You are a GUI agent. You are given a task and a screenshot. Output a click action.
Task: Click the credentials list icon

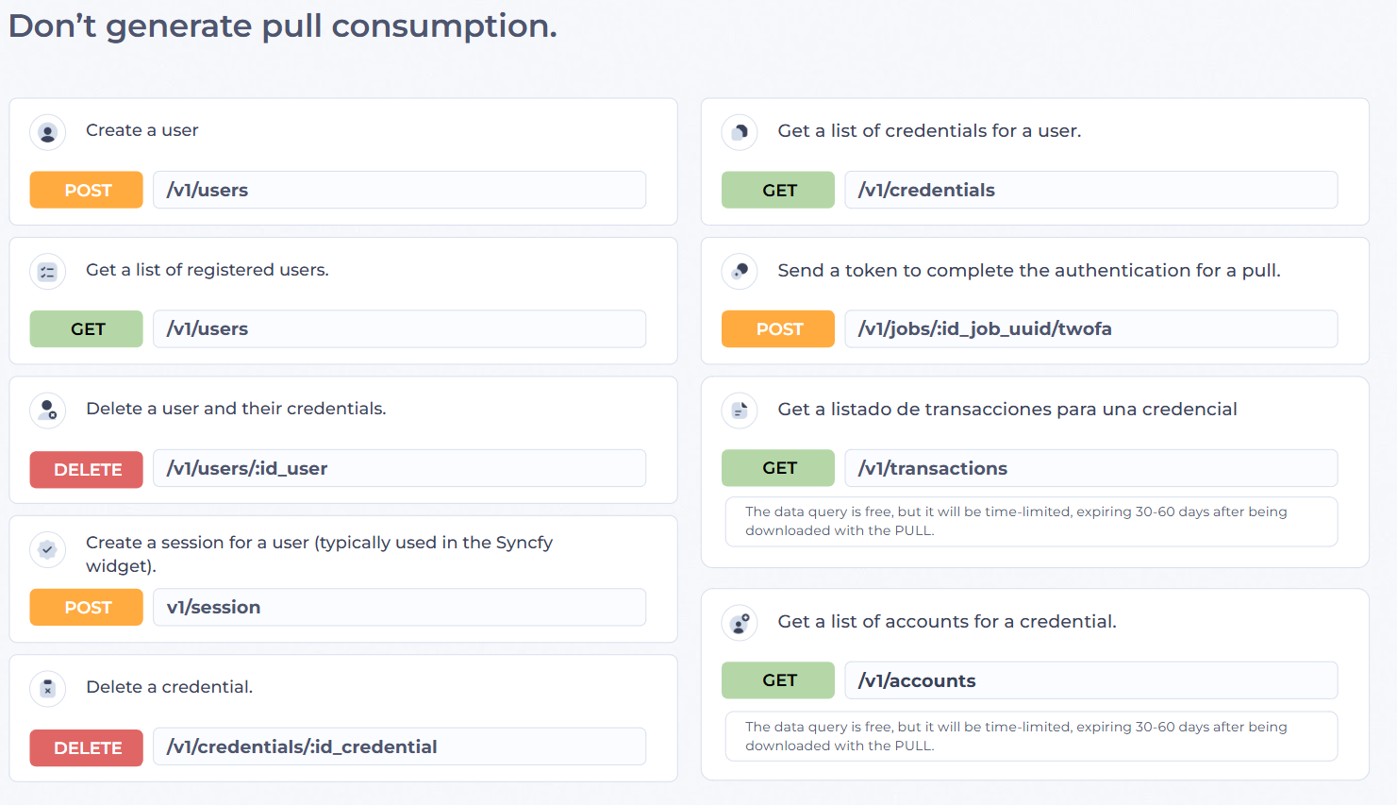(x=740, y=132)
